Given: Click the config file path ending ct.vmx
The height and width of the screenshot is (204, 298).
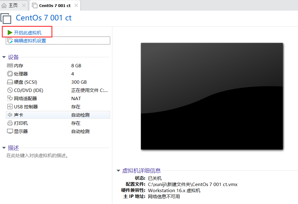Looking at the screenshot, I should pos(193,184).
